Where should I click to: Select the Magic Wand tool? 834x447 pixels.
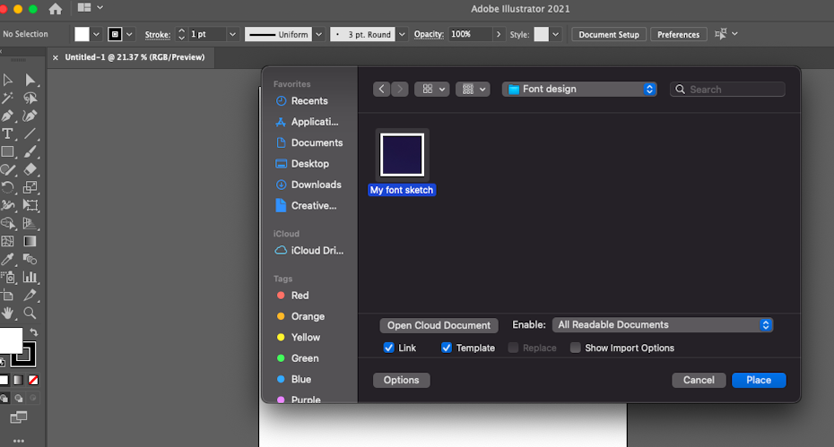click(x=7, y=98)
